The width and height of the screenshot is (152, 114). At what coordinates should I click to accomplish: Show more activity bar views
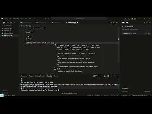(x=15, y=22)
